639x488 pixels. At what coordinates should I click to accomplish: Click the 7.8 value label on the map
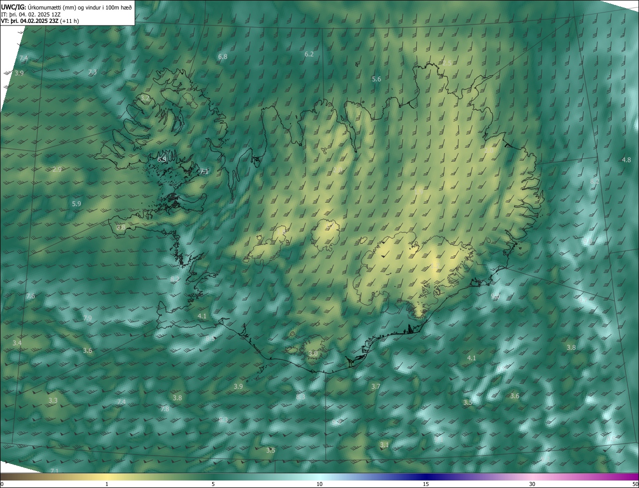tap(164, 409)
